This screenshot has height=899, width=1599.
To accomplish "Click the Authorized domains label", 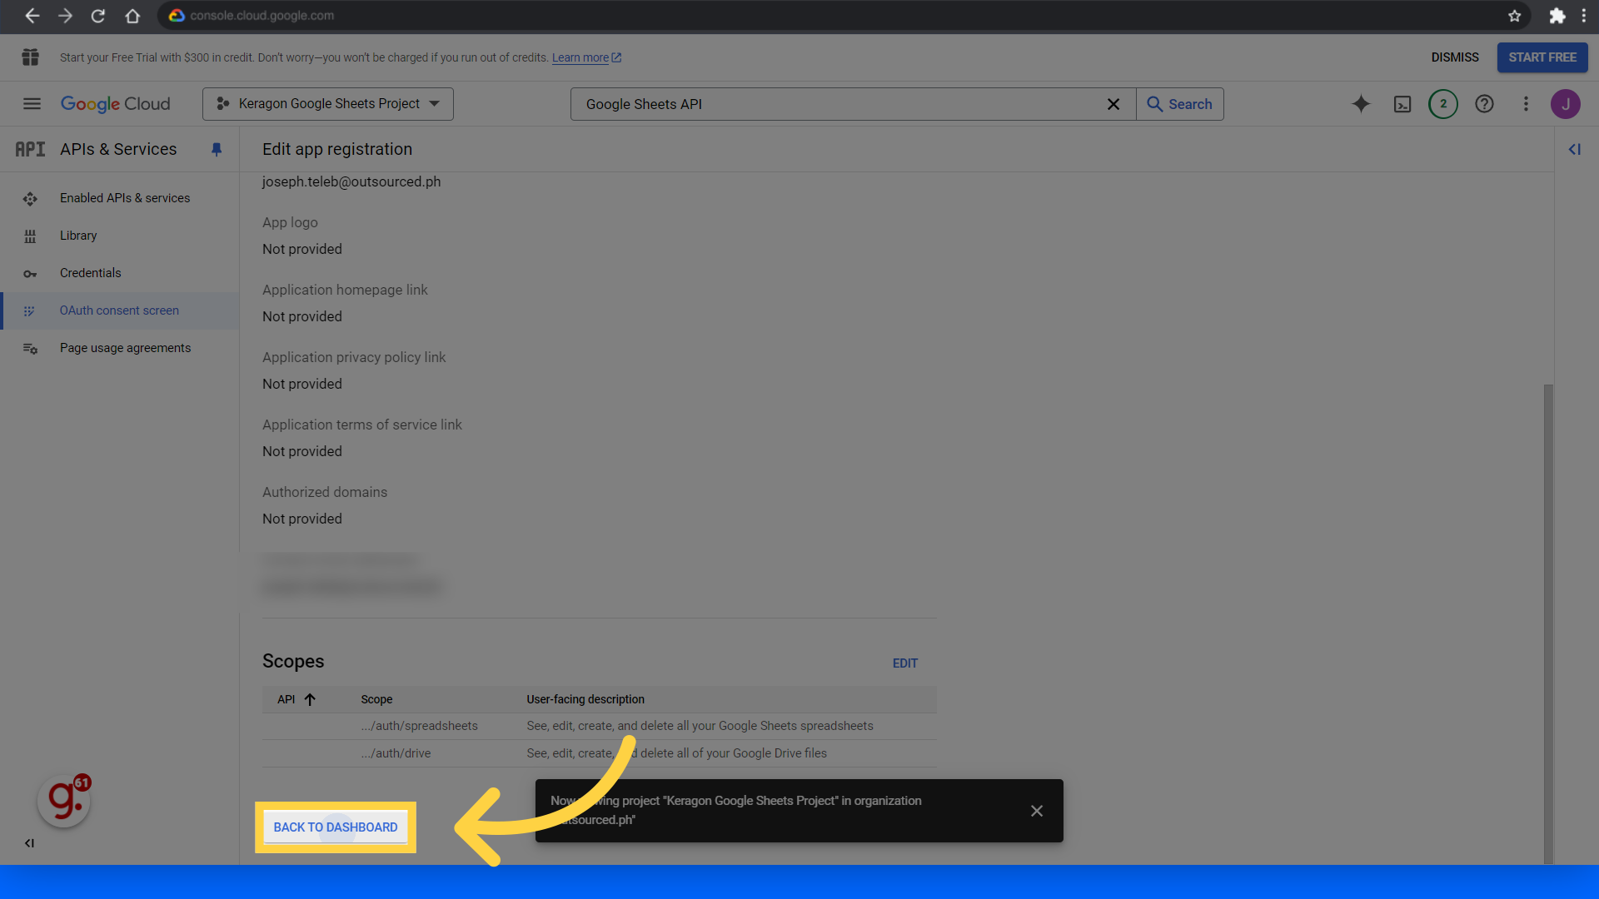I will [325, 492].
